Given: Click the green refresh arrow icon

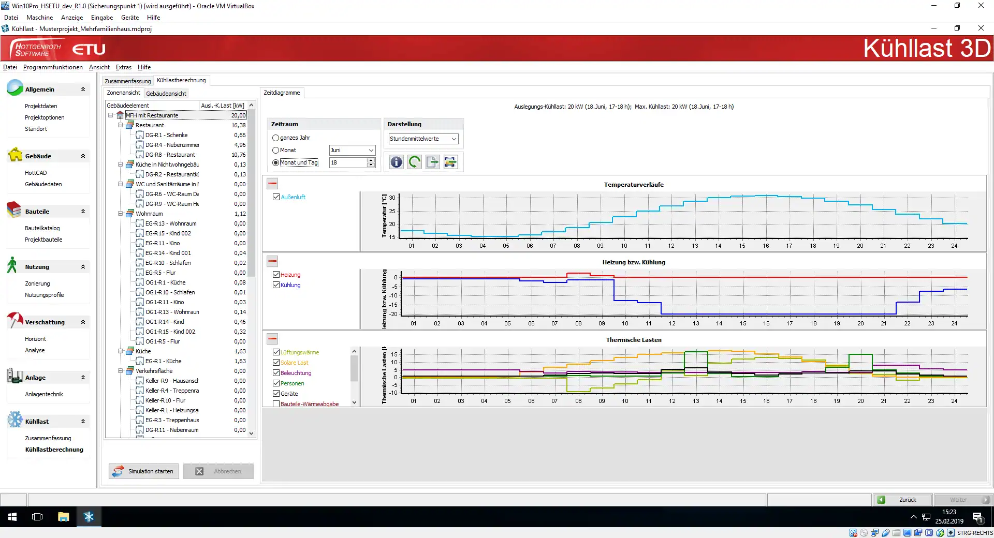Looking at the screenshot, I should (x=414, y=162).
